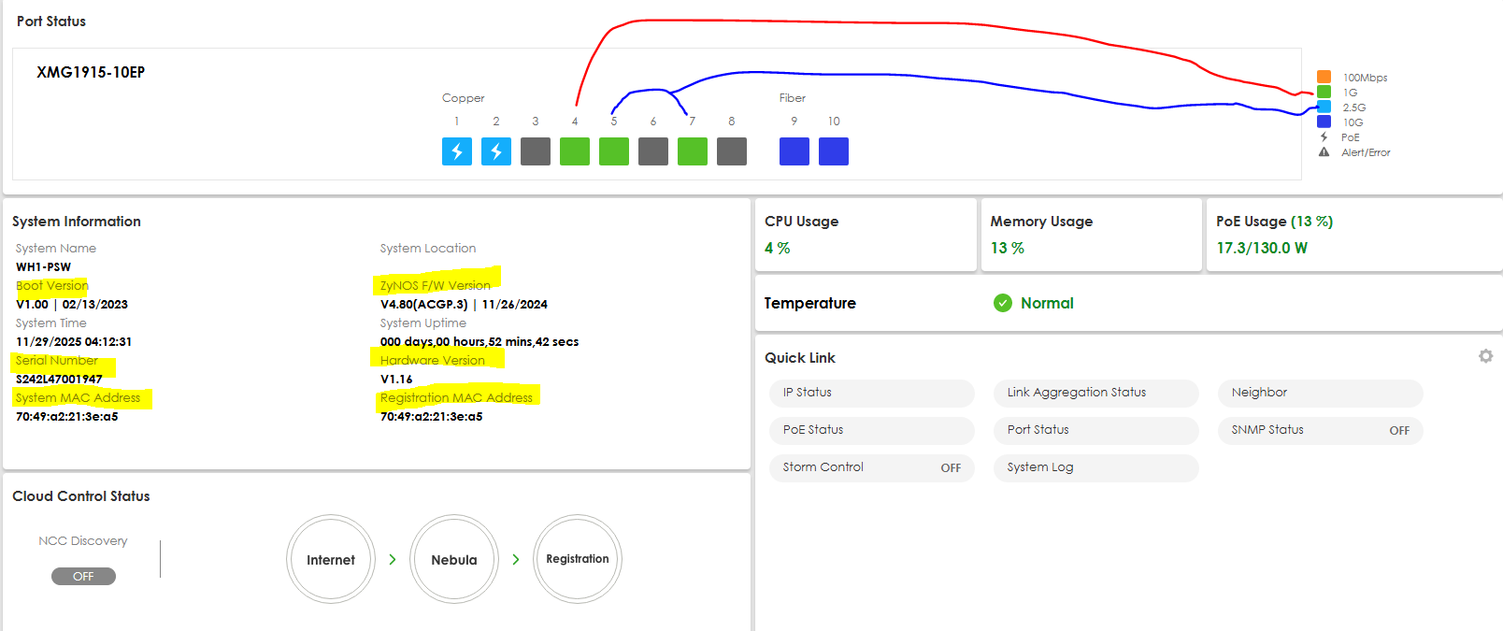Select green copper port 5
This screenshot has height=631, width=1503.
click(x=614, y=151)
